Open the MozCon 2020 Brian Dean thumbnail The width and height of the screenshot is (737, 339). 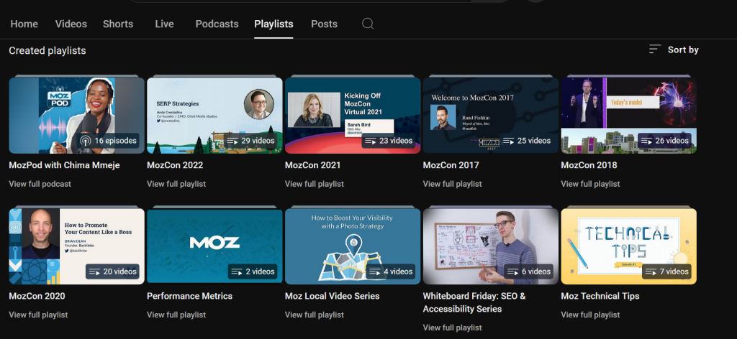pos(76,246)
